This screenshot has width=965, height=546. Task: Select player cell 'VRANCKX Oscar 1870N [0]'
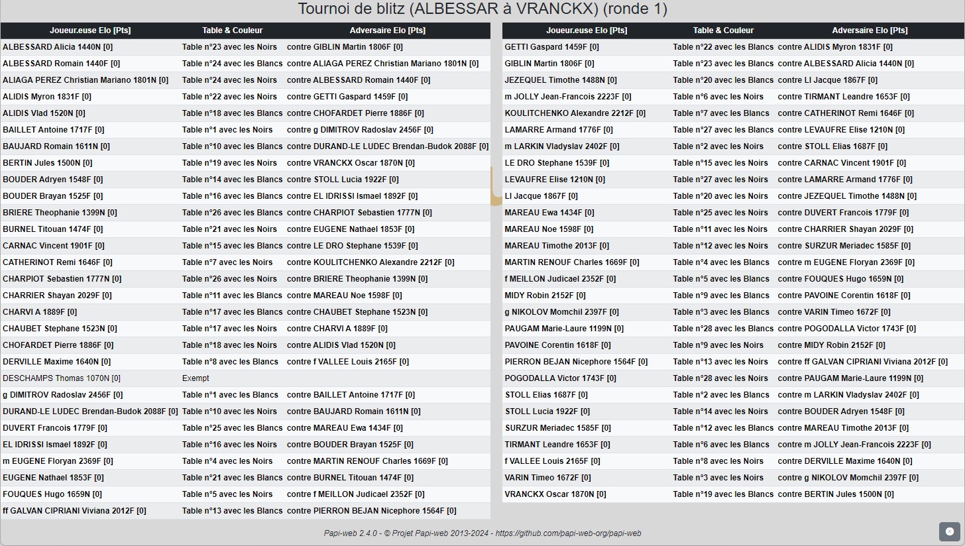tap(555, 494)
